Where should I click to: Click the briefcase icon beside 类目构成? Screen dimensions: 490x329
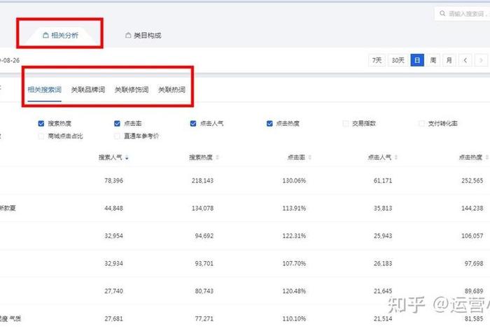(x=128, y=35)
